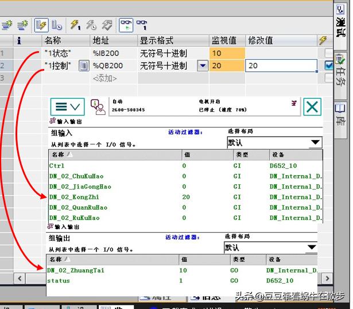Viewport: 353px width, 309px height.
Task: Click 活动过滤器 in the 组输入 panel
Action: tap(185, 132)
